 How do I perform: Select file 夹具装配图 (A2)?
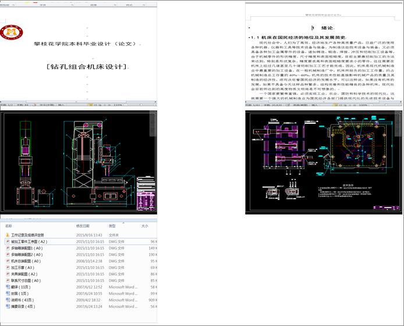click(x=24, y=274)
